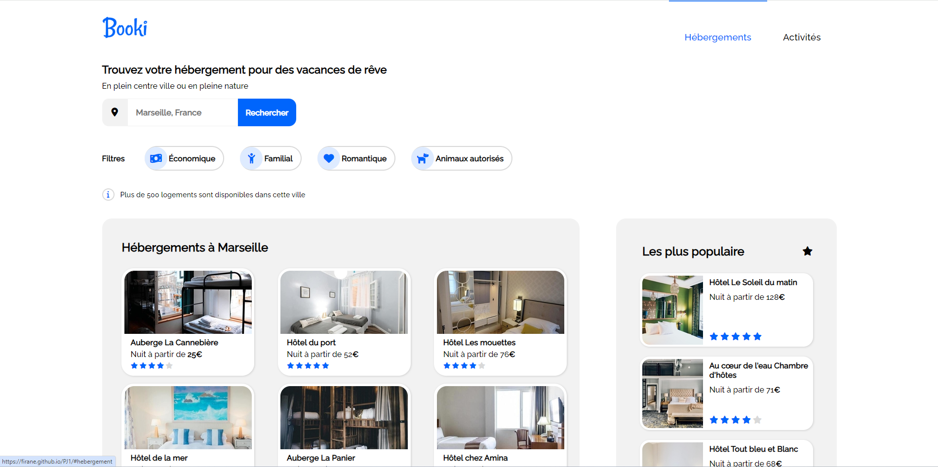Click the star rating of Hôtel du port
This screenshot has height=467, width=938.
coord(308,366)
